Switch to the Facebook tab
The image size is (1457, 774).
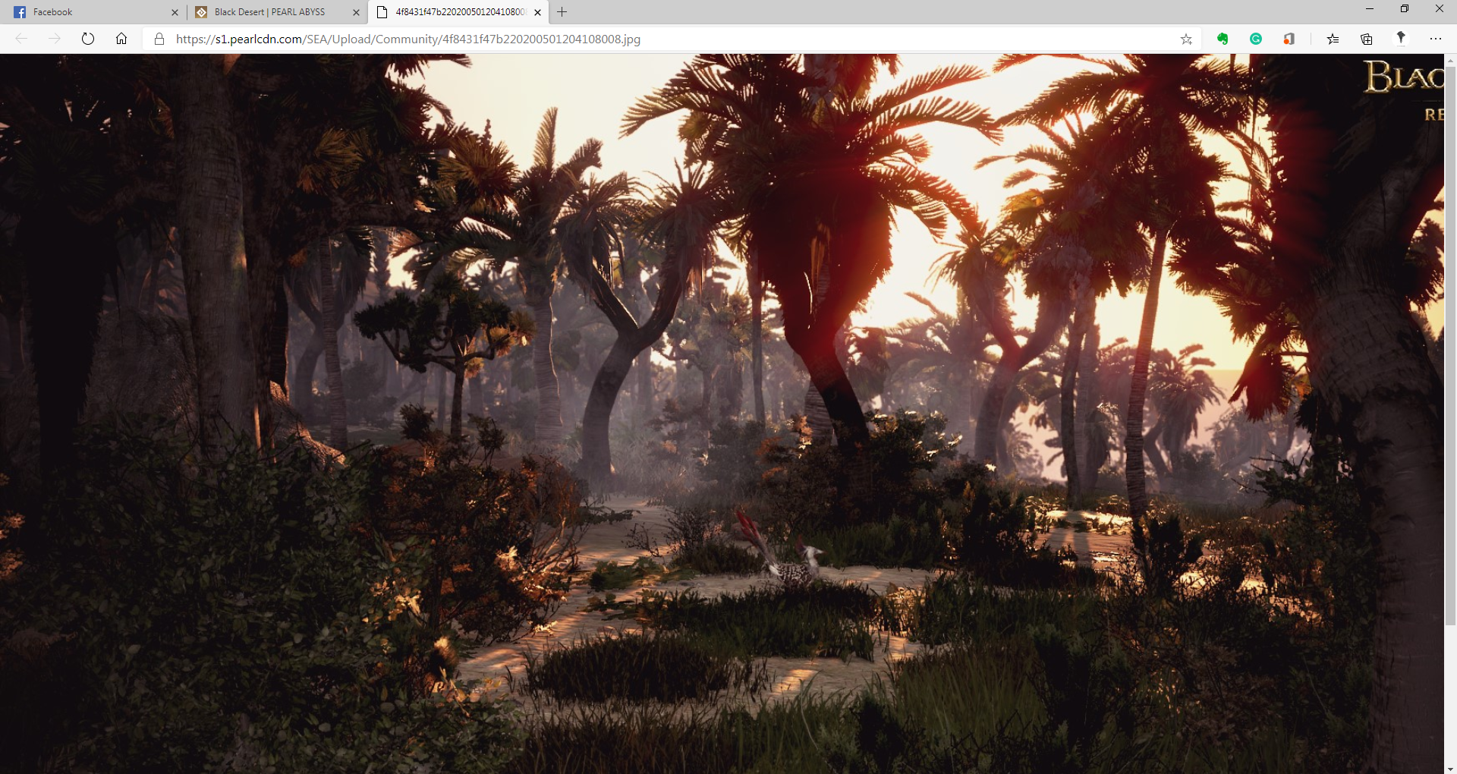tap(95, 12)
